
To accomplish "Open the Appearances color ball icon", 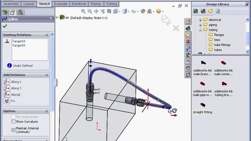I will (x=188, y=55).
